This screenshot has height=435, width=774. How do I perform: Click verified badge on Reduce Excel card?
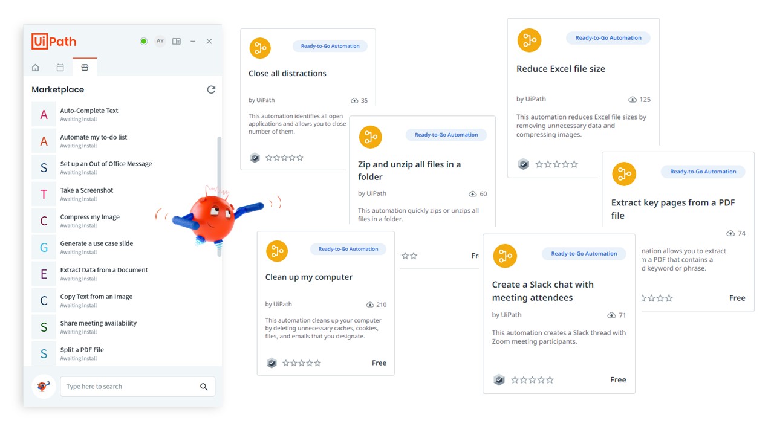pyautogui.click(x=524, y=164)
